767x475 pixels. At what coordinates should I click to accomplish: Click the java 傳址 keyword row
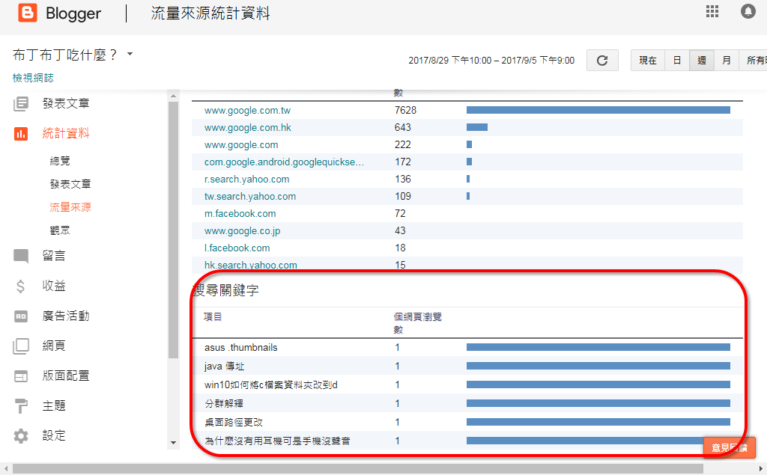coord(467,366)
